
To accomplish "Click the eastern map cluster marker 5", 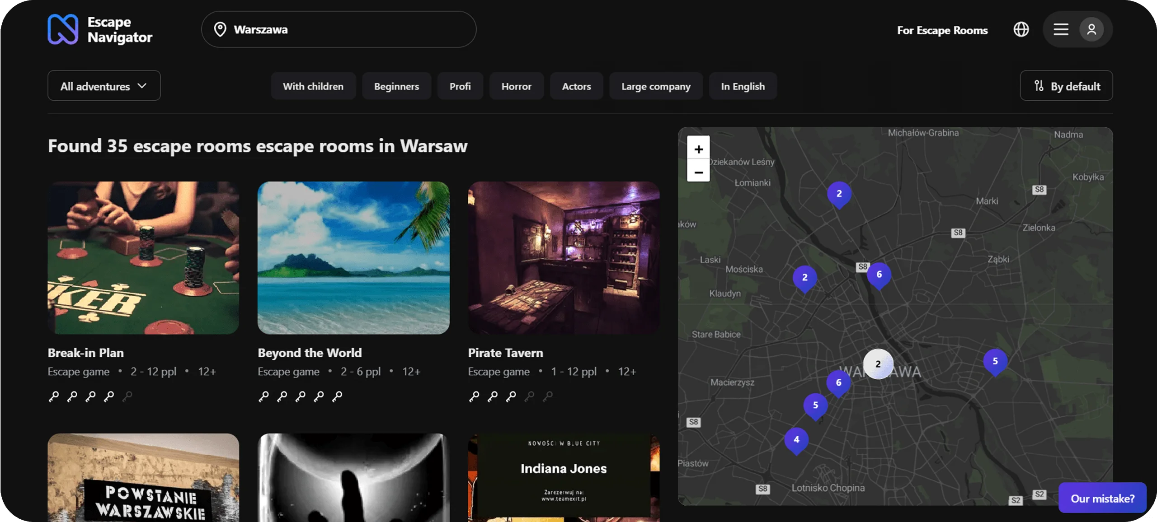I will pyautogui.click(x=995, y=363).
